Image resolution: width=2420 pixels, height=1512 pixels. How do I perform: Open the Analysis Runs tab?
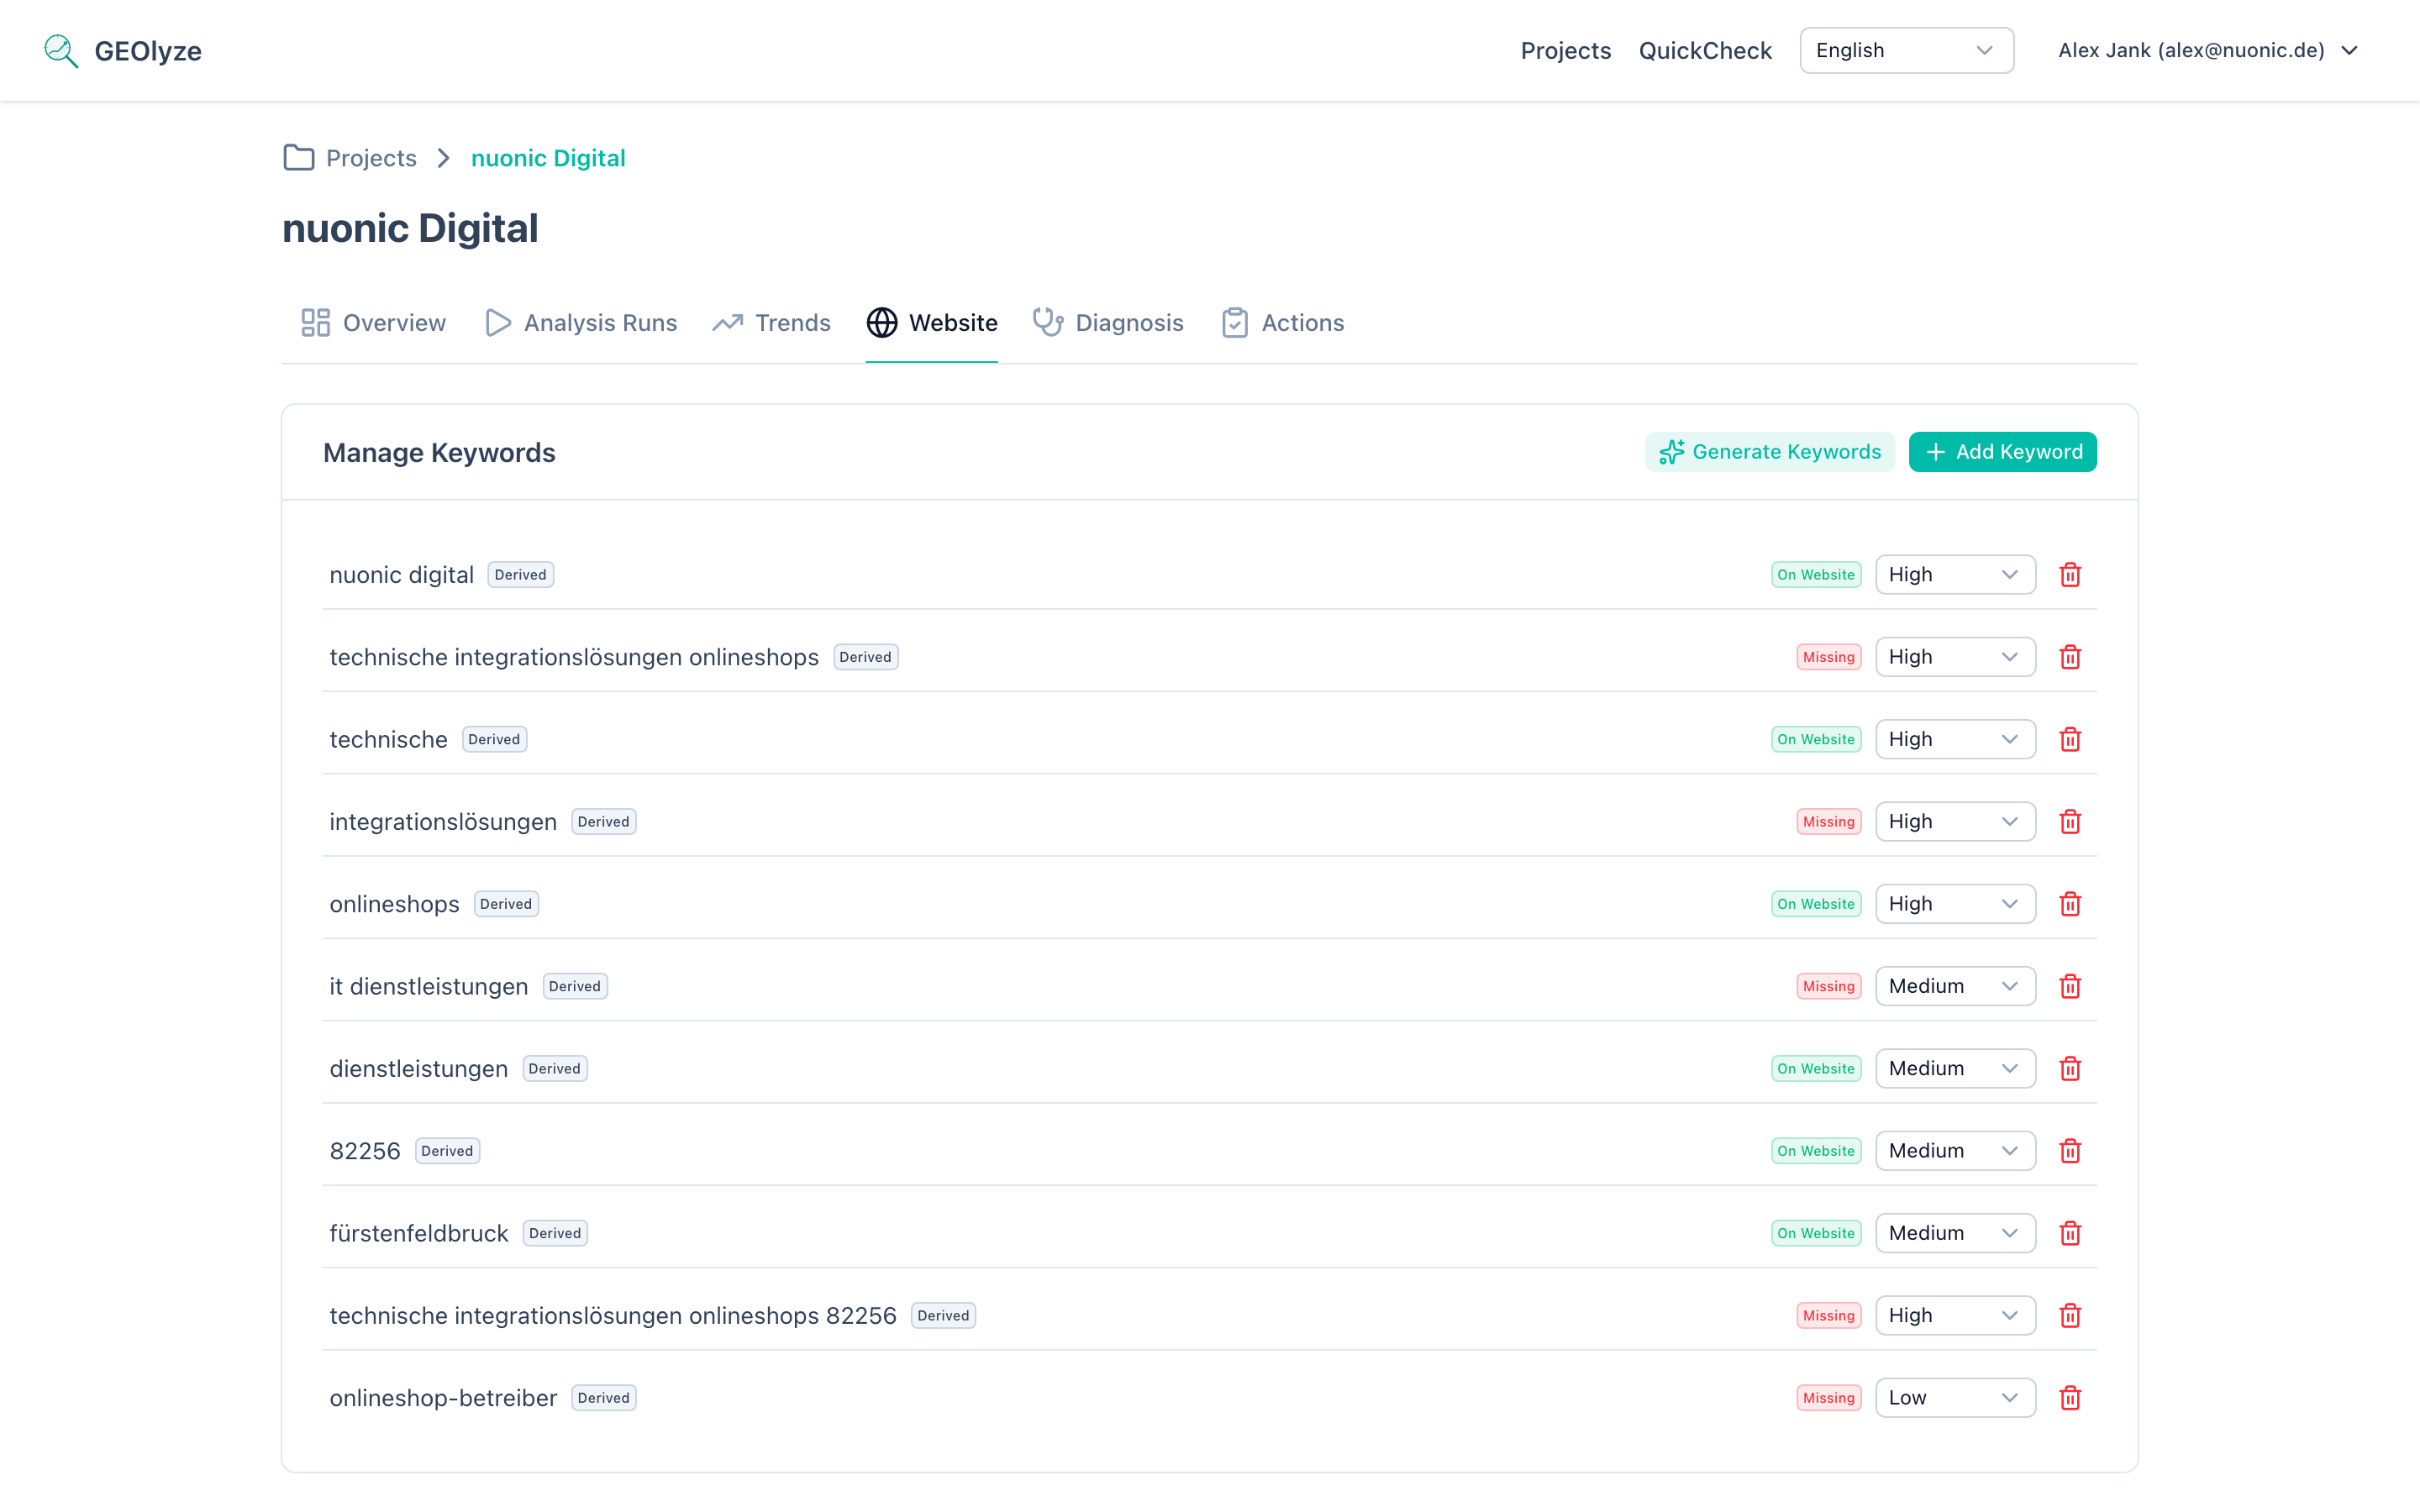581,323
